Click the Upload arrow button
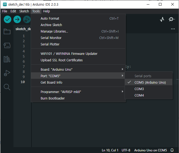This screenshot has width=179, height=153. coord(17,19)
